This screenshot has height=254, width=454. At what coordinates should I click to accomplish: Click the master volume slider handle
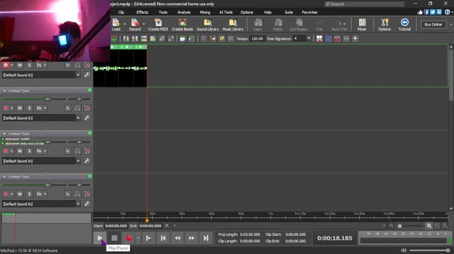tap(448, 250)
